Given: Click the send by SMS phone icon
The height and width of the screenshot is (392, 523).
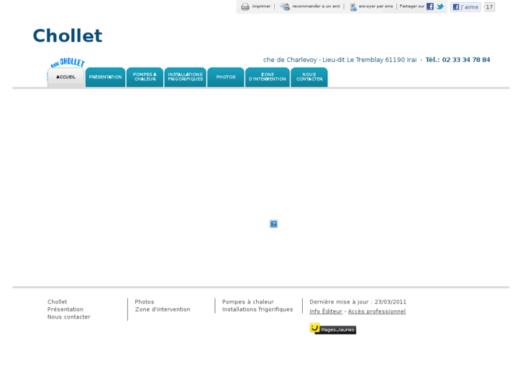Looking at the screenshot, I should click(x=353, y=6).
